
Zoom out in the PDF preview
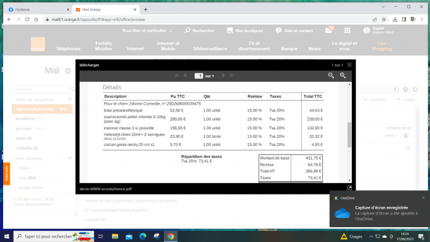(x=331, y=76)
